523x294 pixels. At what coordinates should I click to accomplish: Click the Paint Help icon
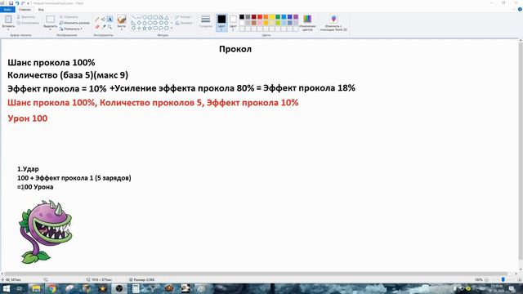click(x=520, y=9)
